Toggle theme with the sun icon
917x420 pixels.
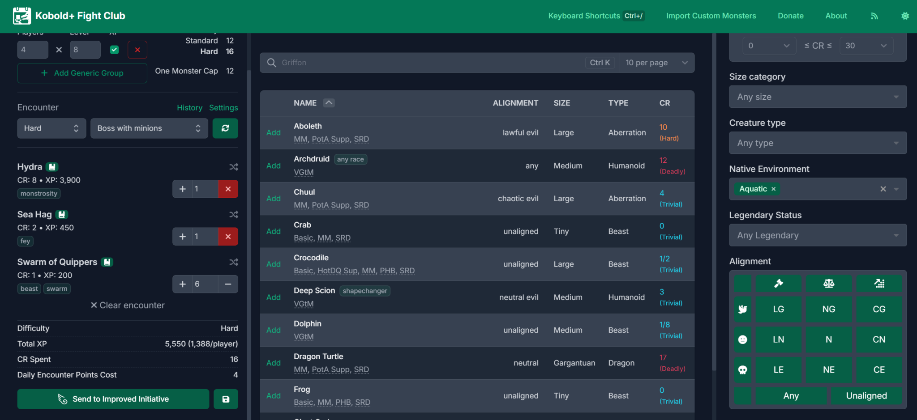(x=905, y=16)
